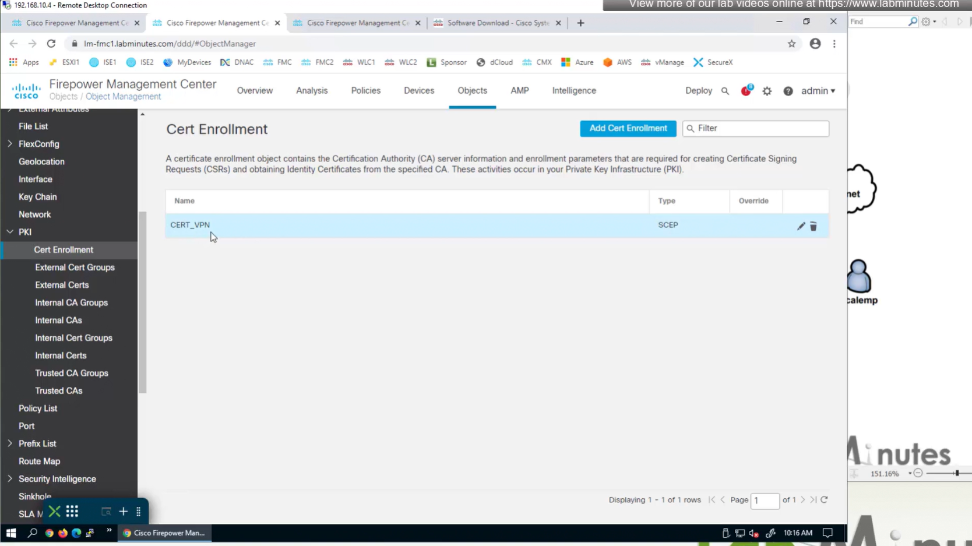972x546 pixels.
Task: Open the admin user dropdown
Action: 818,91
